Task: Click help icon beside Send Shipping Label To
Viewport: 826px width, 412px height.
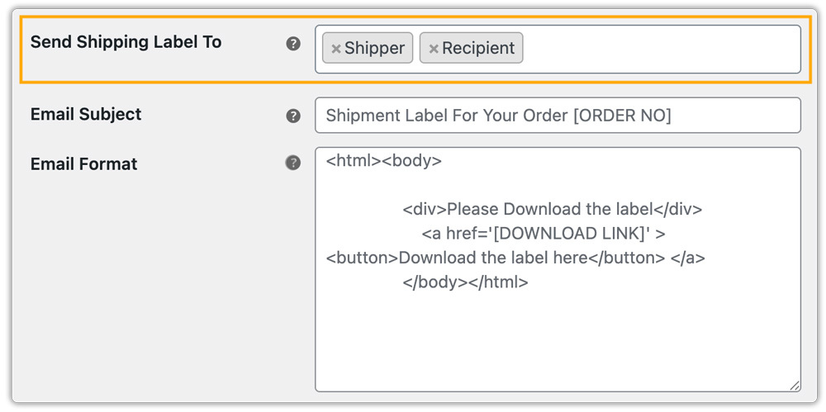Action: (x=293, y=44)
